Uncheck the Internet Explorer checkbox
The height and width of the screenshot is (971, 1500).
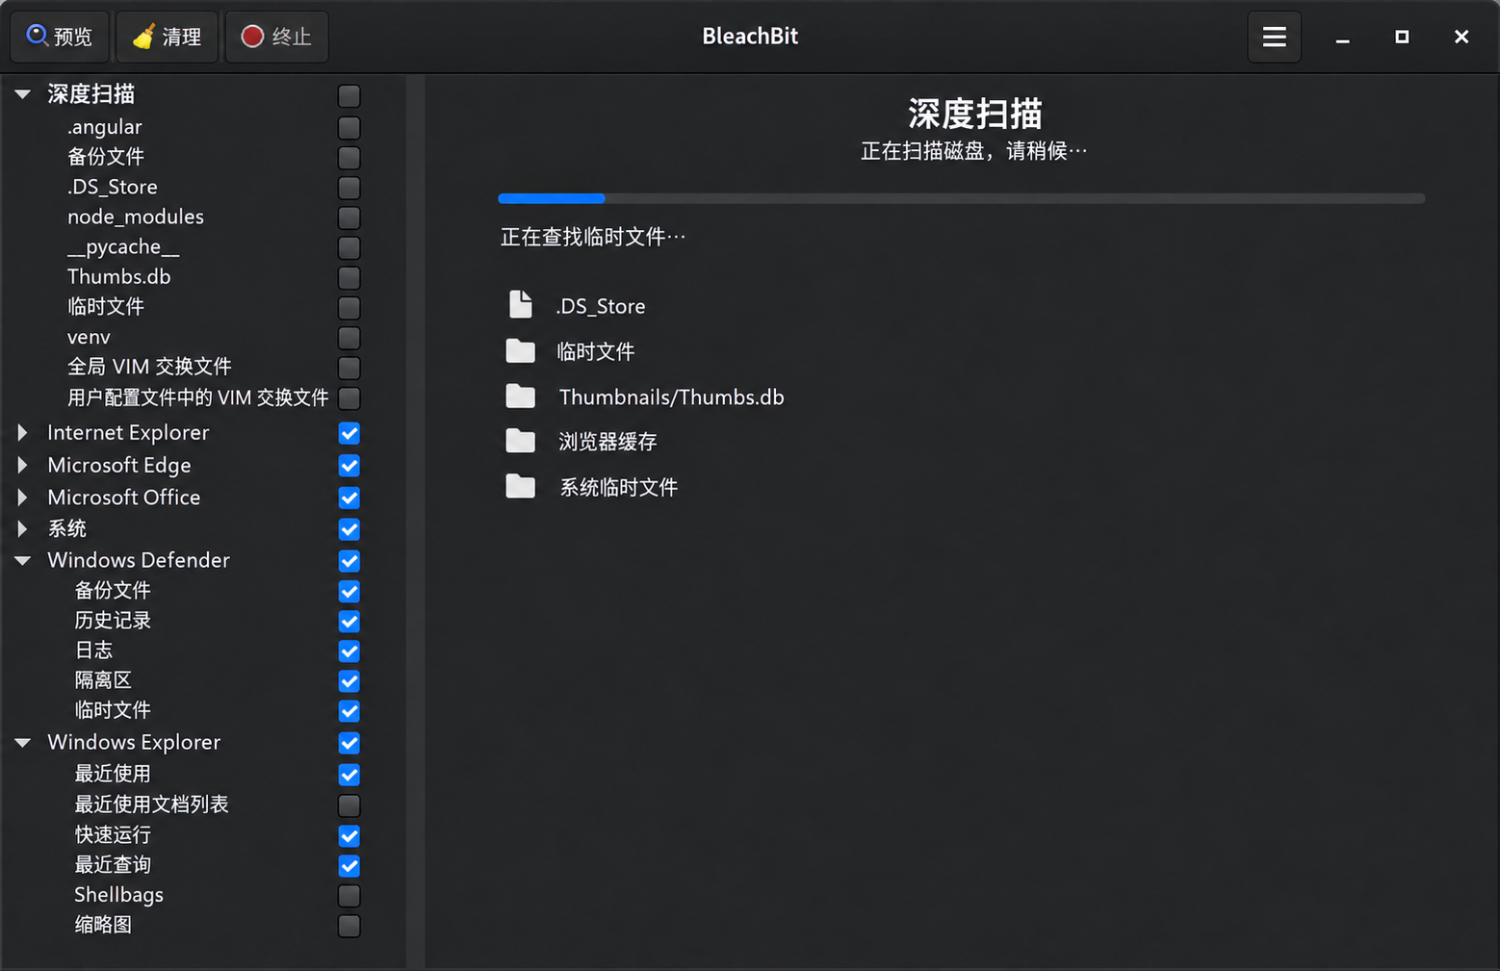pyautogui.click(x=349, y=433)
